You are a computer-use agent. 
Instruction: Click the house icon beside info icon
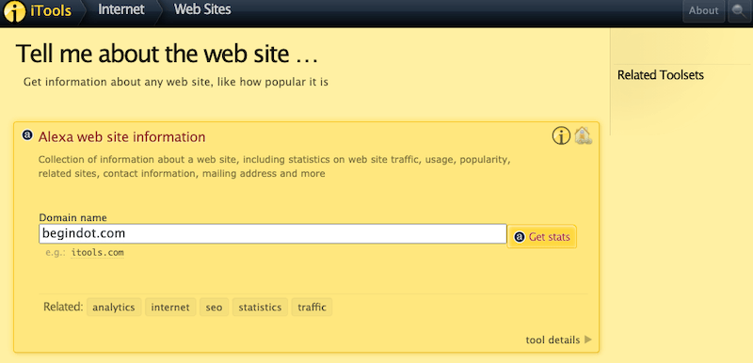tap(583, 135)
